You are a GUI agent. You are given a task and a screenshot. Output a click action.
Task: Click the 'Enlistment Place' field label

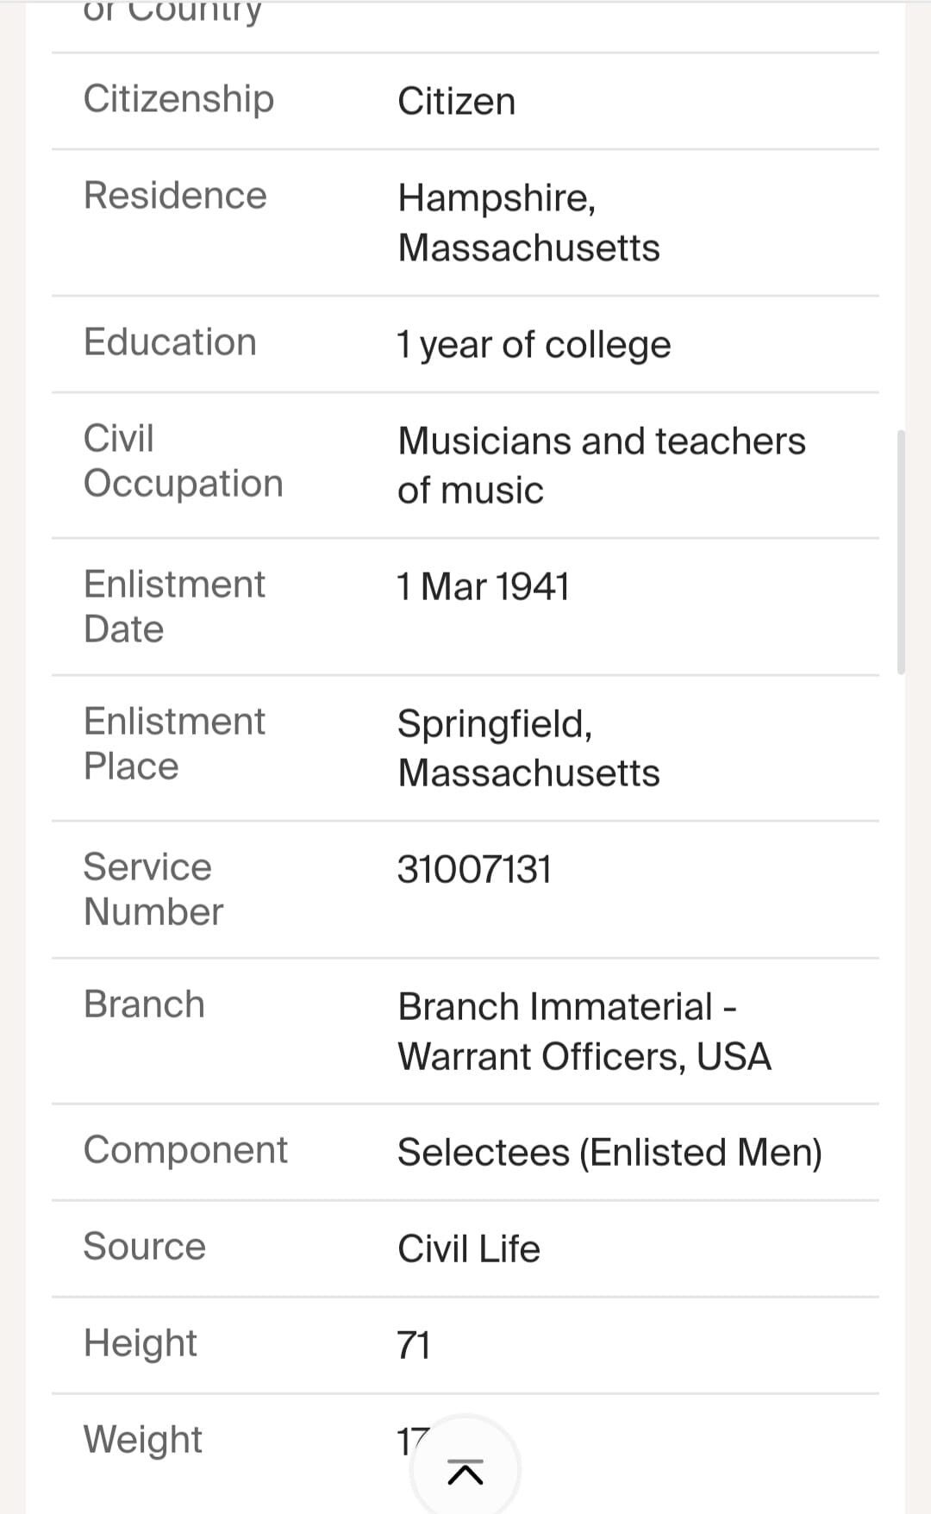(x=173, y=743)
